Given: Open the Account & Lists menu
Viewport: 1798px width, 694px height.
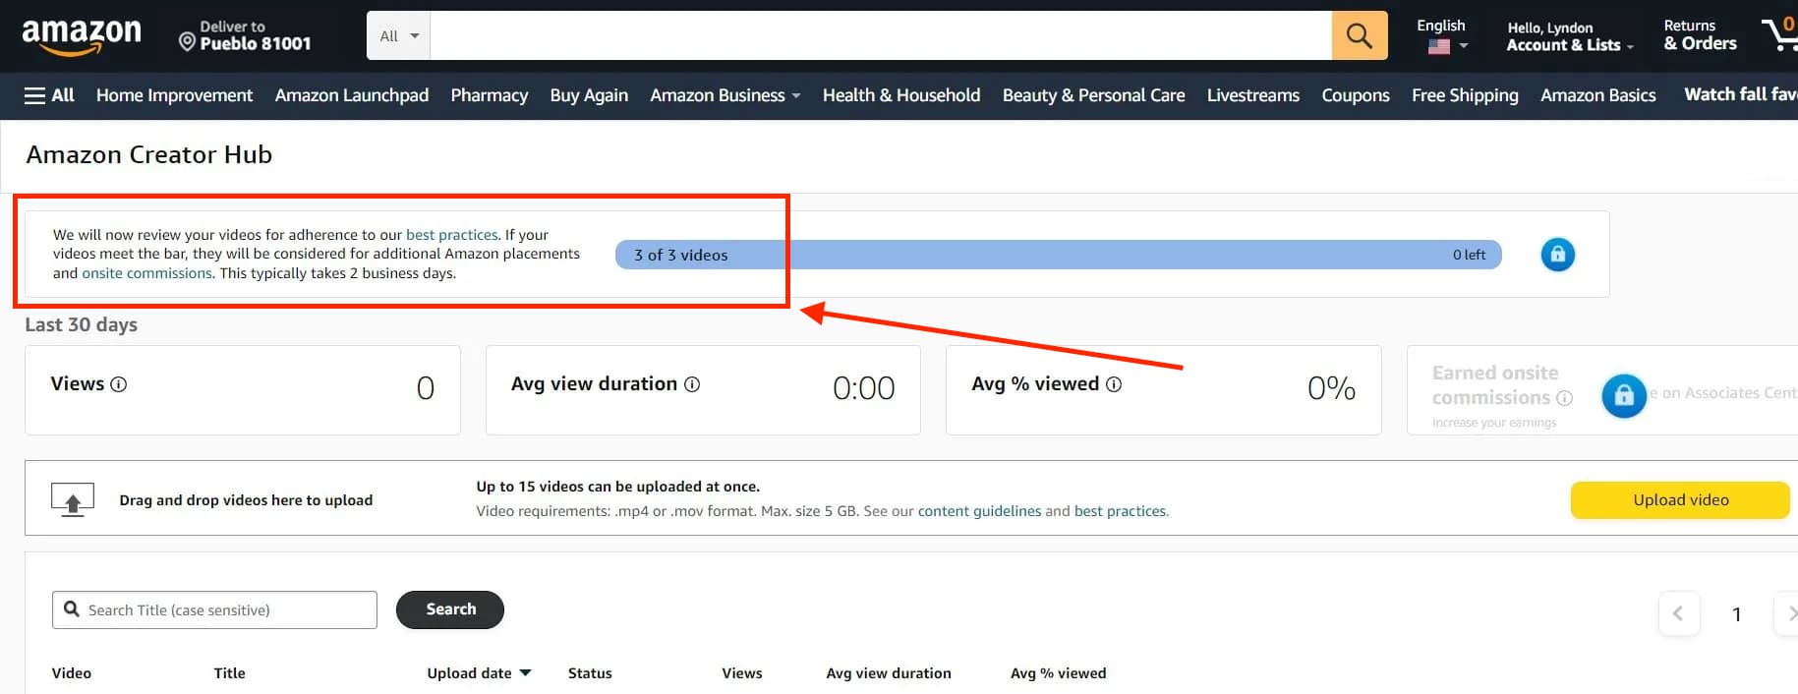Looking at the screenshot, I should pos(1570,36).
